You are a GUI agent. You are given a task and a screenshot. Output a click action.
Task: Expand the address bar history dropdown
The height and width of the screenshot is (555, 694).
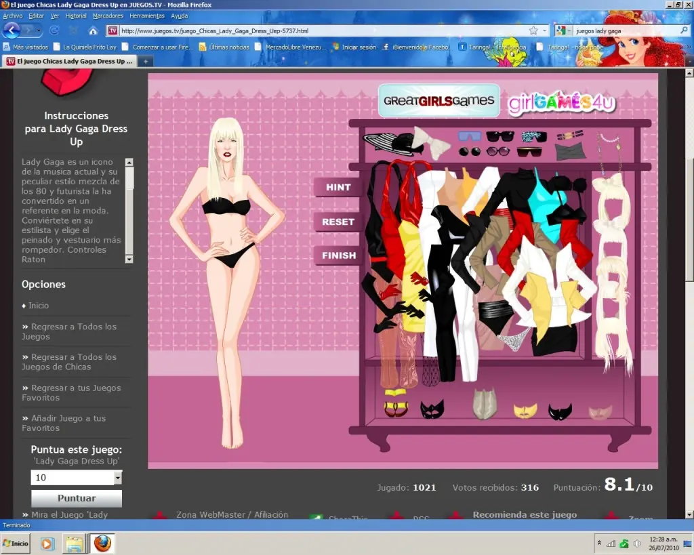544,30
